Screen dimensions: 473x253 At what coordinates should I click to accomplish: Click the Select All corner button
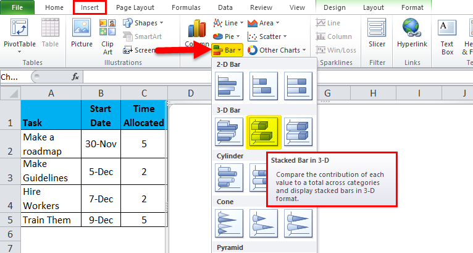(x=10, y=93)
